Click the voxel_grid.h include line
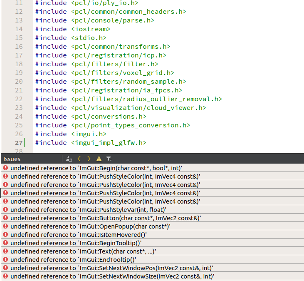The height and width of the screenshot is (281, 304). [104, 73]
